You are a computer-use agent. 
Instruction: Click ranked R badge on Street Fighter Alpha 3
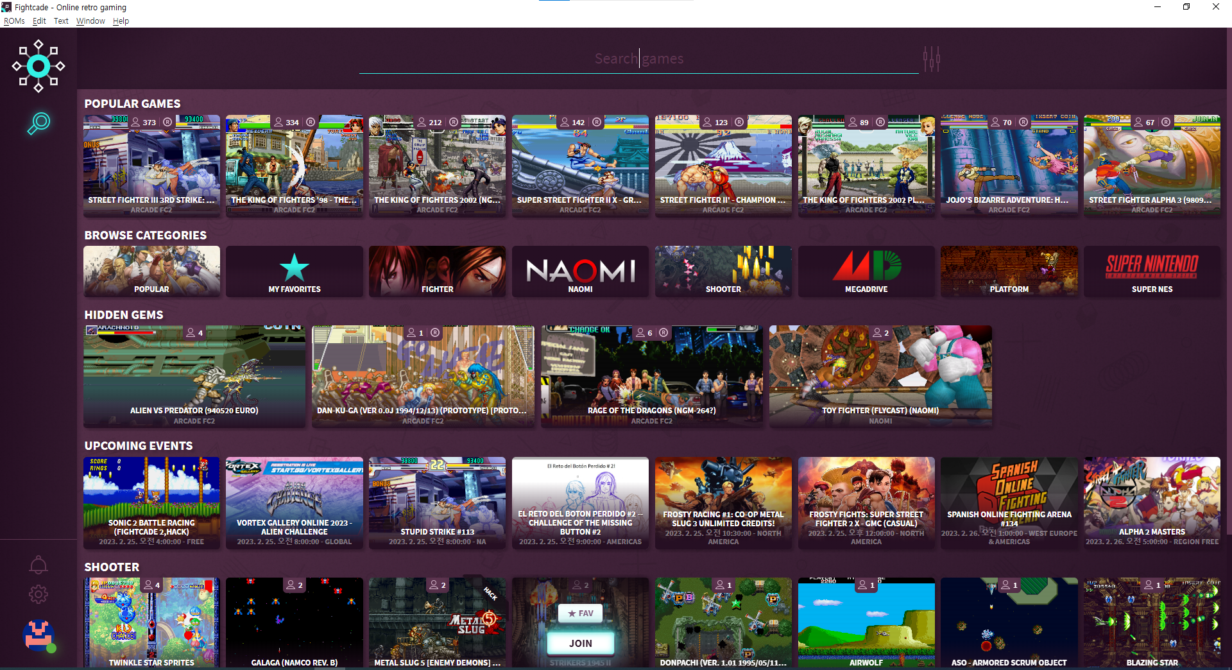[1166, 122]
